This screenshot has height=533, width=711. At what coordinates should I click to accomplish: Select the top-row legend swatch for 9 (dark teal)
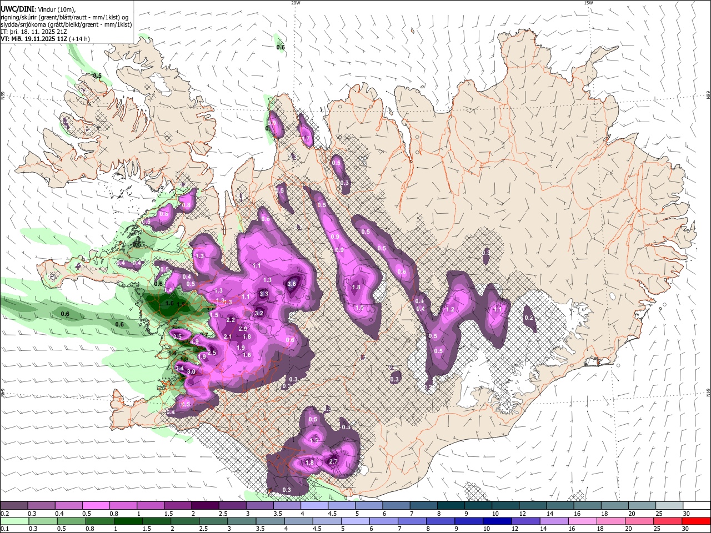coord(478,505)
